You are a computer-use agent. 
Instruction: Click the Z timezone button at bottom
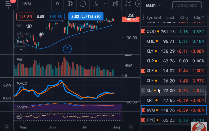[x=7, y=127]
